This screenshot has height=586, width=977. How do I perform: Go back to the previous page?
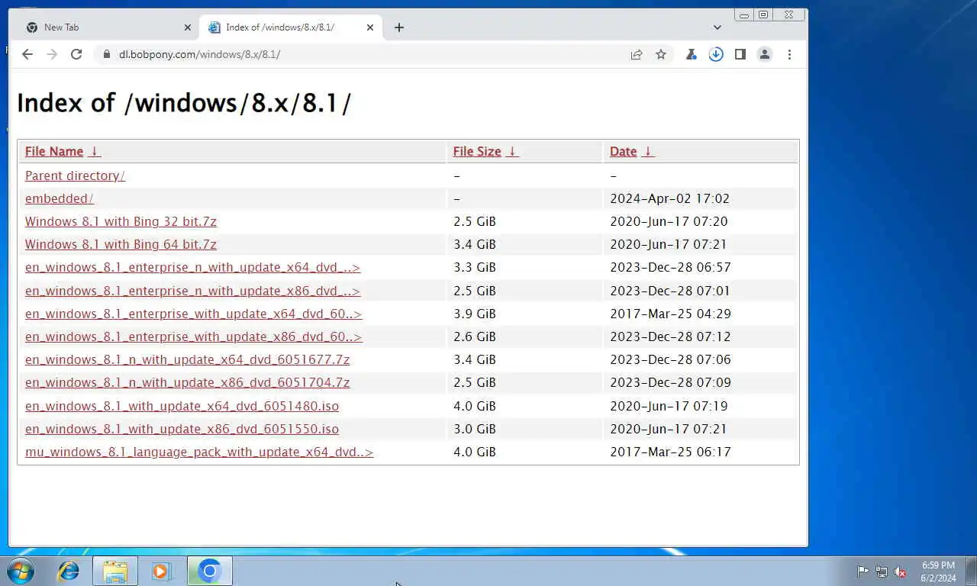tap(27, 54)
